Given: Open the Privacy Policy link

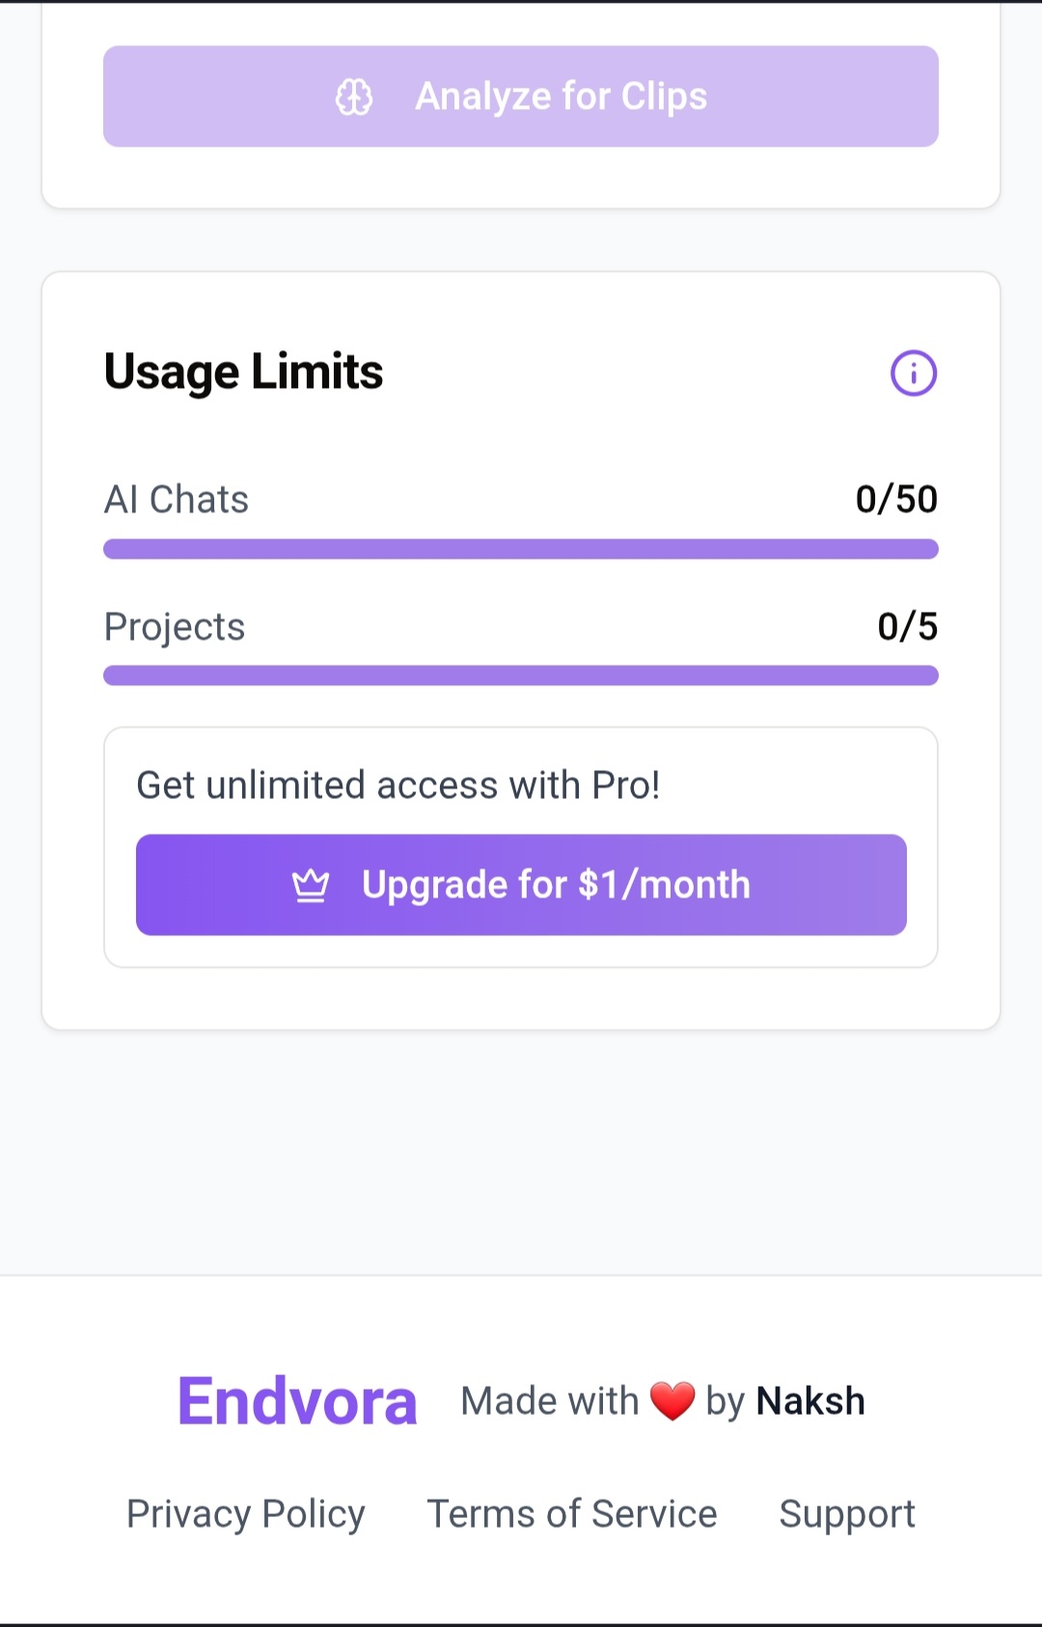Looking at the screenshot, I should point(246,1514).
